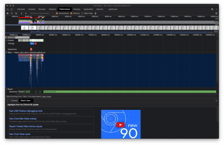This screenshot has width=224, height=145.
Task: Open the Console drawer tab
Action: 14,100
